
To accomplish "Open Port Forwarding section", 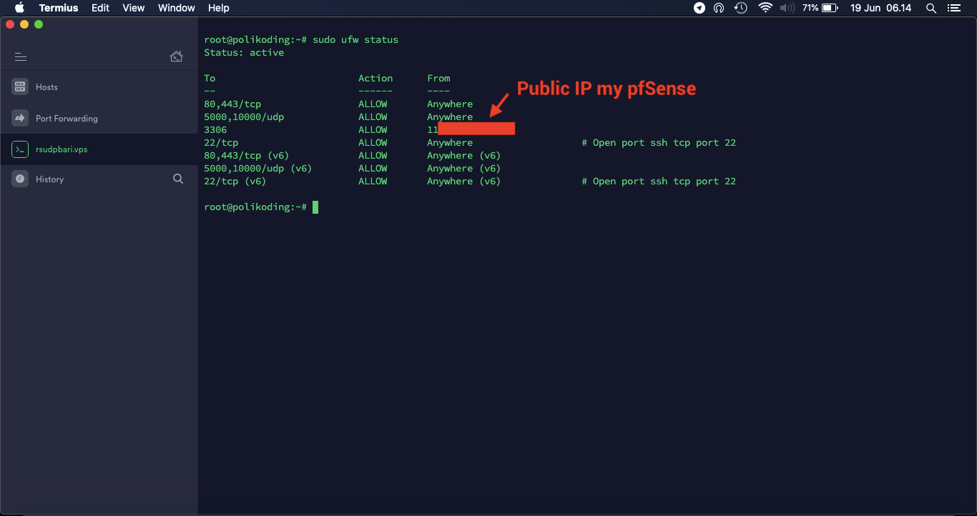I will coord(99,119).
